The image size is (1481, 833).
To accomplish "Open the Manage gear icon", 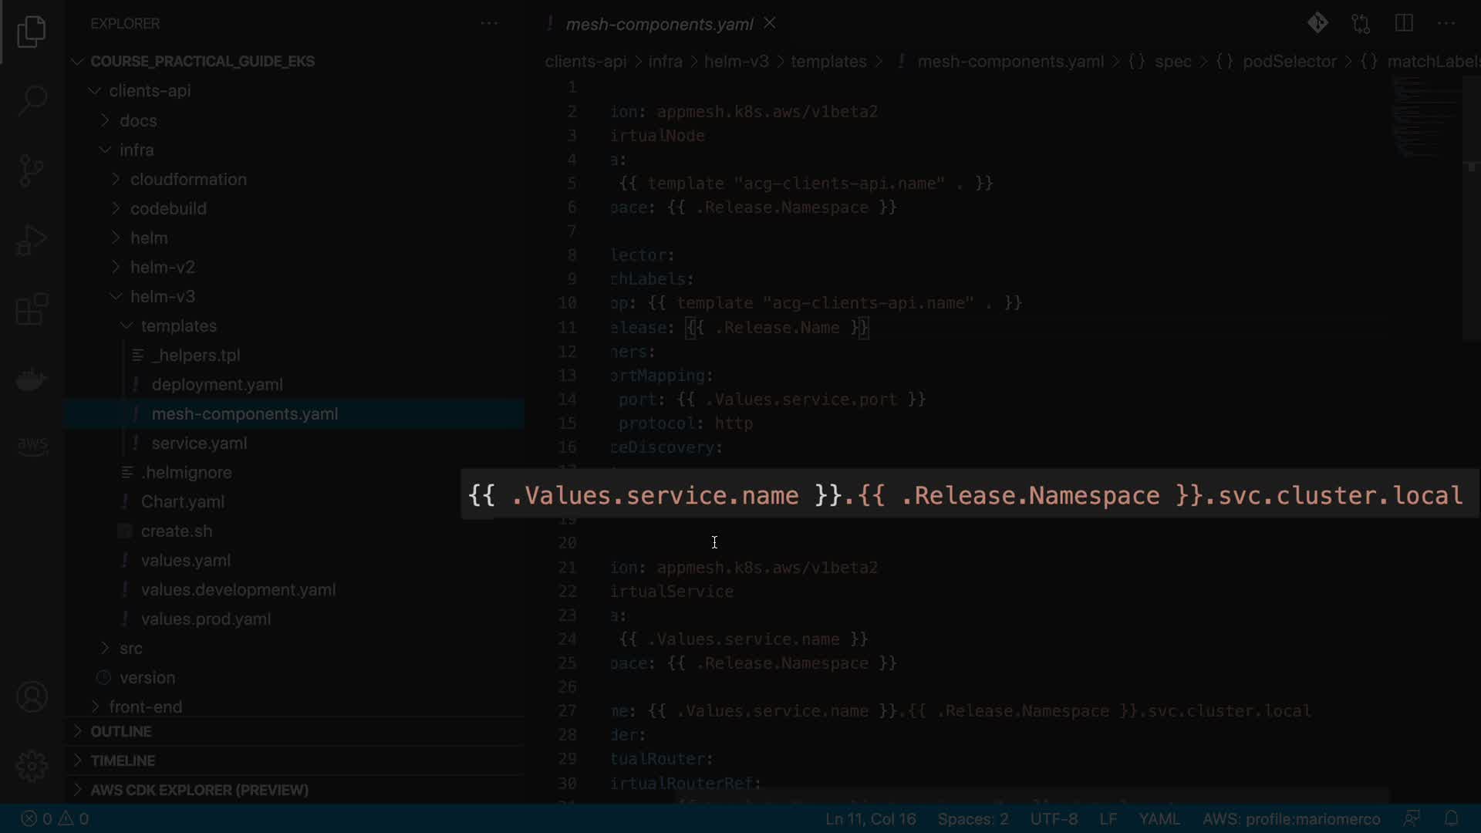I will tap(32, 766).
